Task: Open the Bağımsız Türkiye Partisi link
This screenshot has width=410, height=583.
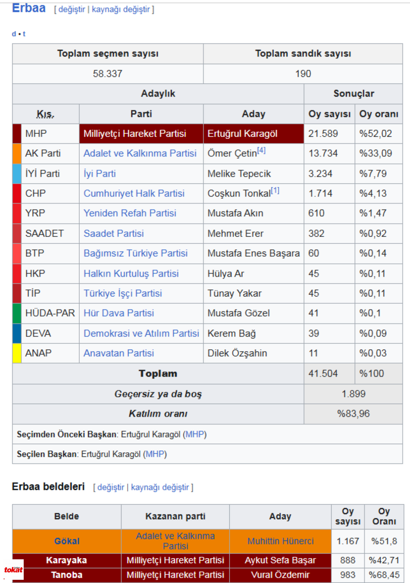Action: click(x=135, y=253)
